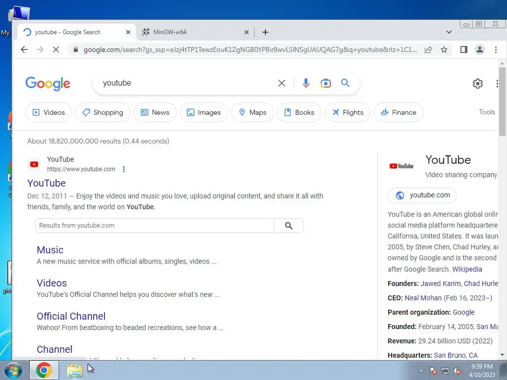Click Chrome icon in taskbar

(x=44, y=370)
